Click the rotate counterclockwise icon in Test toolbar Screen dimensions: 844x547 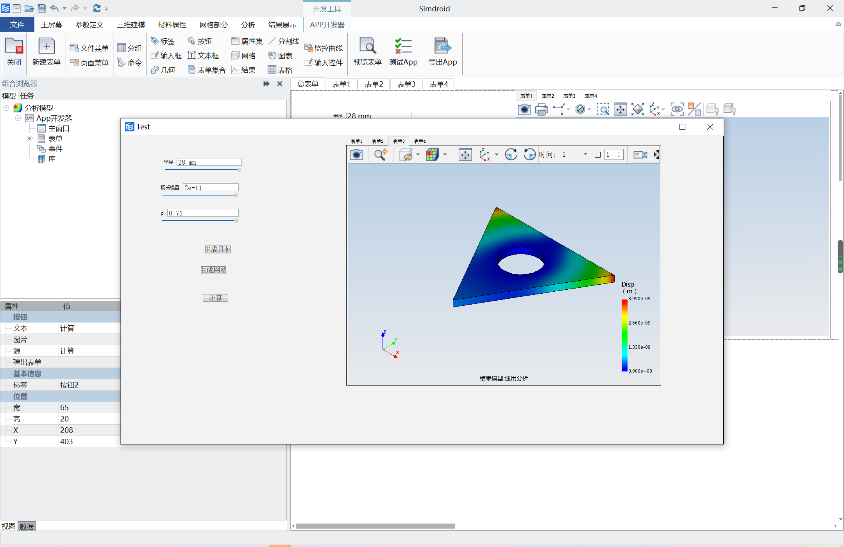coord(529,155)
